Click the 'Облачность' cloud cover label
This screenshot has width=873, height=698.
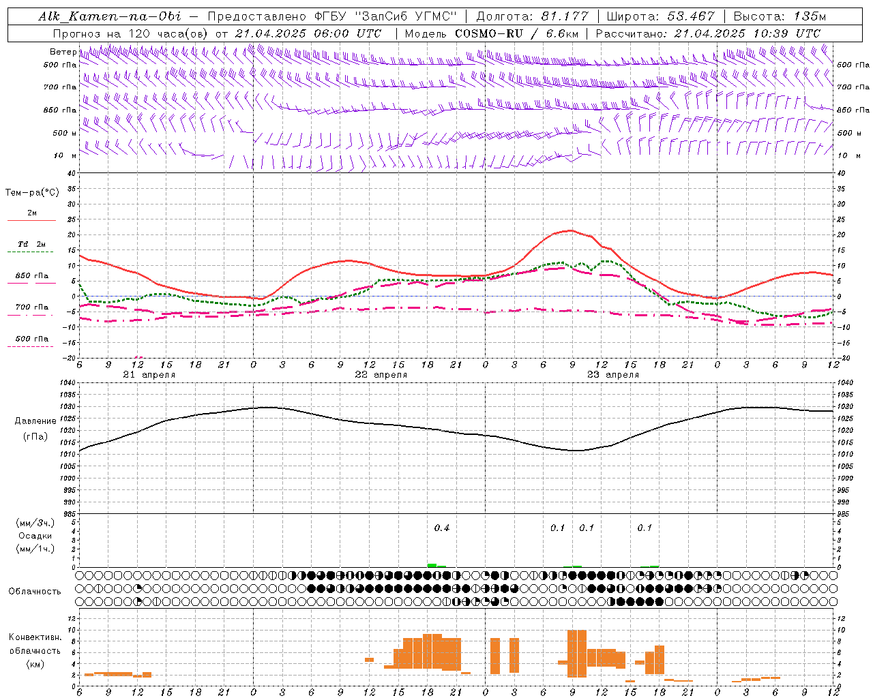[x=35, y=592]
